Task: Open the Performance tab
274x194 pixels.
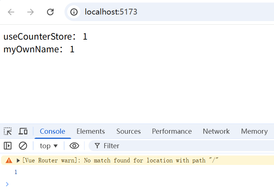Action: tap(172, 131)
